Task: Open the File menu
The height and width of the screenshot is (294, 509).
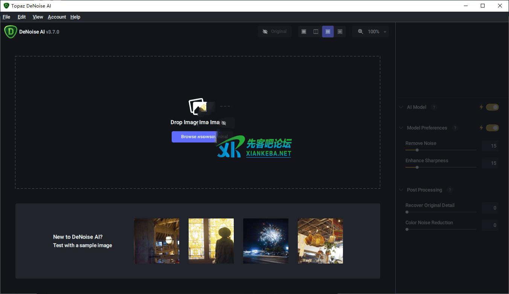Action: [x=6, y=17]
